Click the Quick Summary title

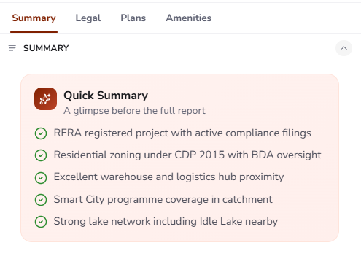(106, 96)
